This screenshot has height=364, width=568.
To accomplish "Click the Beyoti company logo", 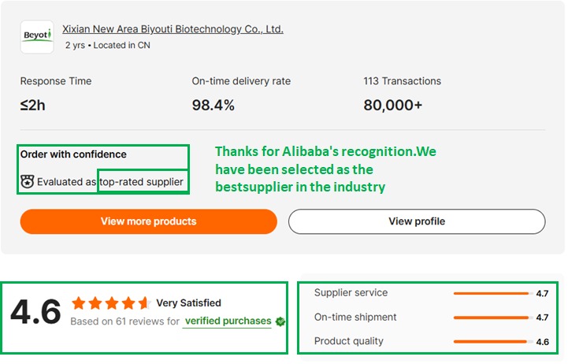I will [37, 37].
